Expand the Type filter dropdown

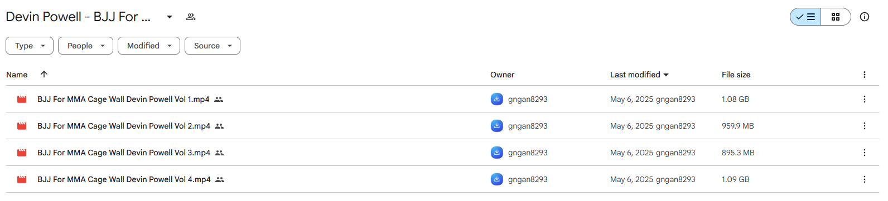pos(30,46)
